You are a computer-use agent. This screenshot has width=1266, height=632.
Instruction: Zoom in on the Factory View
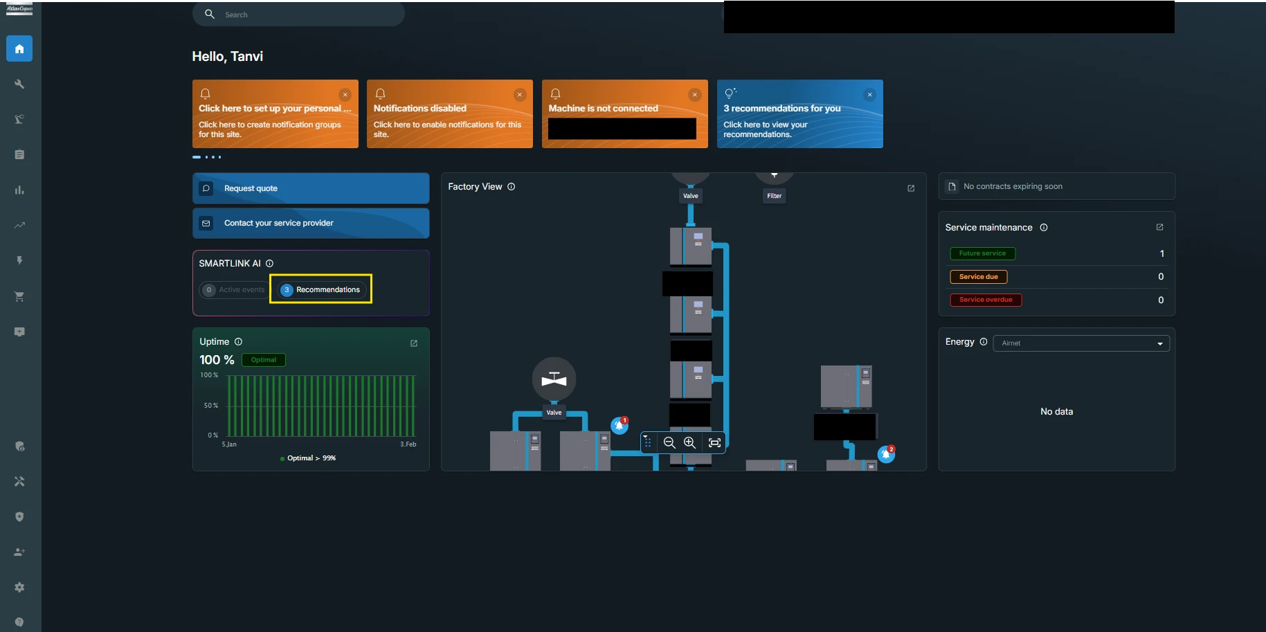[x=690, y=442]
